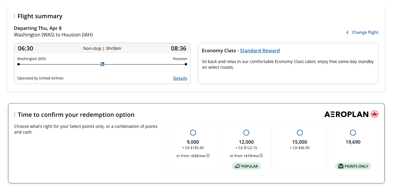The height and width of the screenshot is (187, 402).
Task: Click the Operated by United Airlines text
Action: click(x=40, y=78)
